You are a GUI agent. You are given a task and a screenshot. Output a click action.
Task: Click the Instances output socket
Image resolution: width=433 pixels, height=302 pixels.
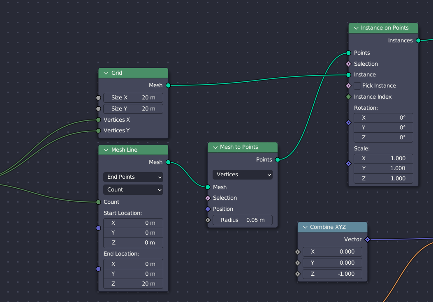pyautogui.click(x=418, y=40)
